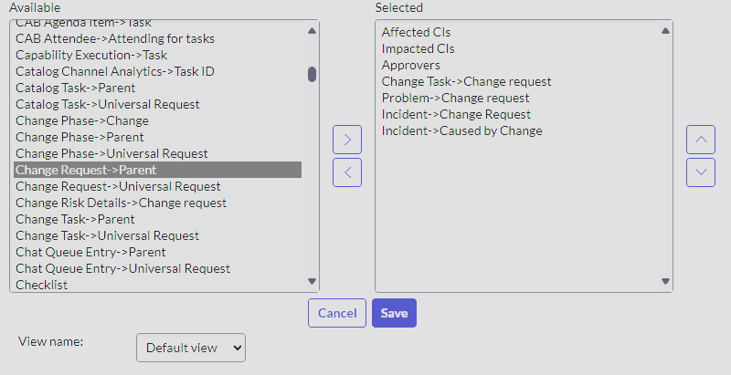
Task: Click the Available list scroll up arrow
Action: coord(312,31)
